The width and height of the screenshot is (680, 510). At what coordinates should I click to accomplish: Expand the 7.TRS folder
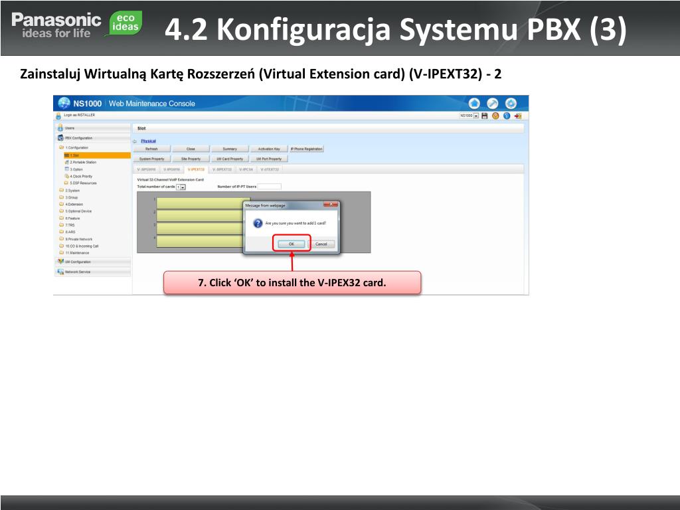62,225
